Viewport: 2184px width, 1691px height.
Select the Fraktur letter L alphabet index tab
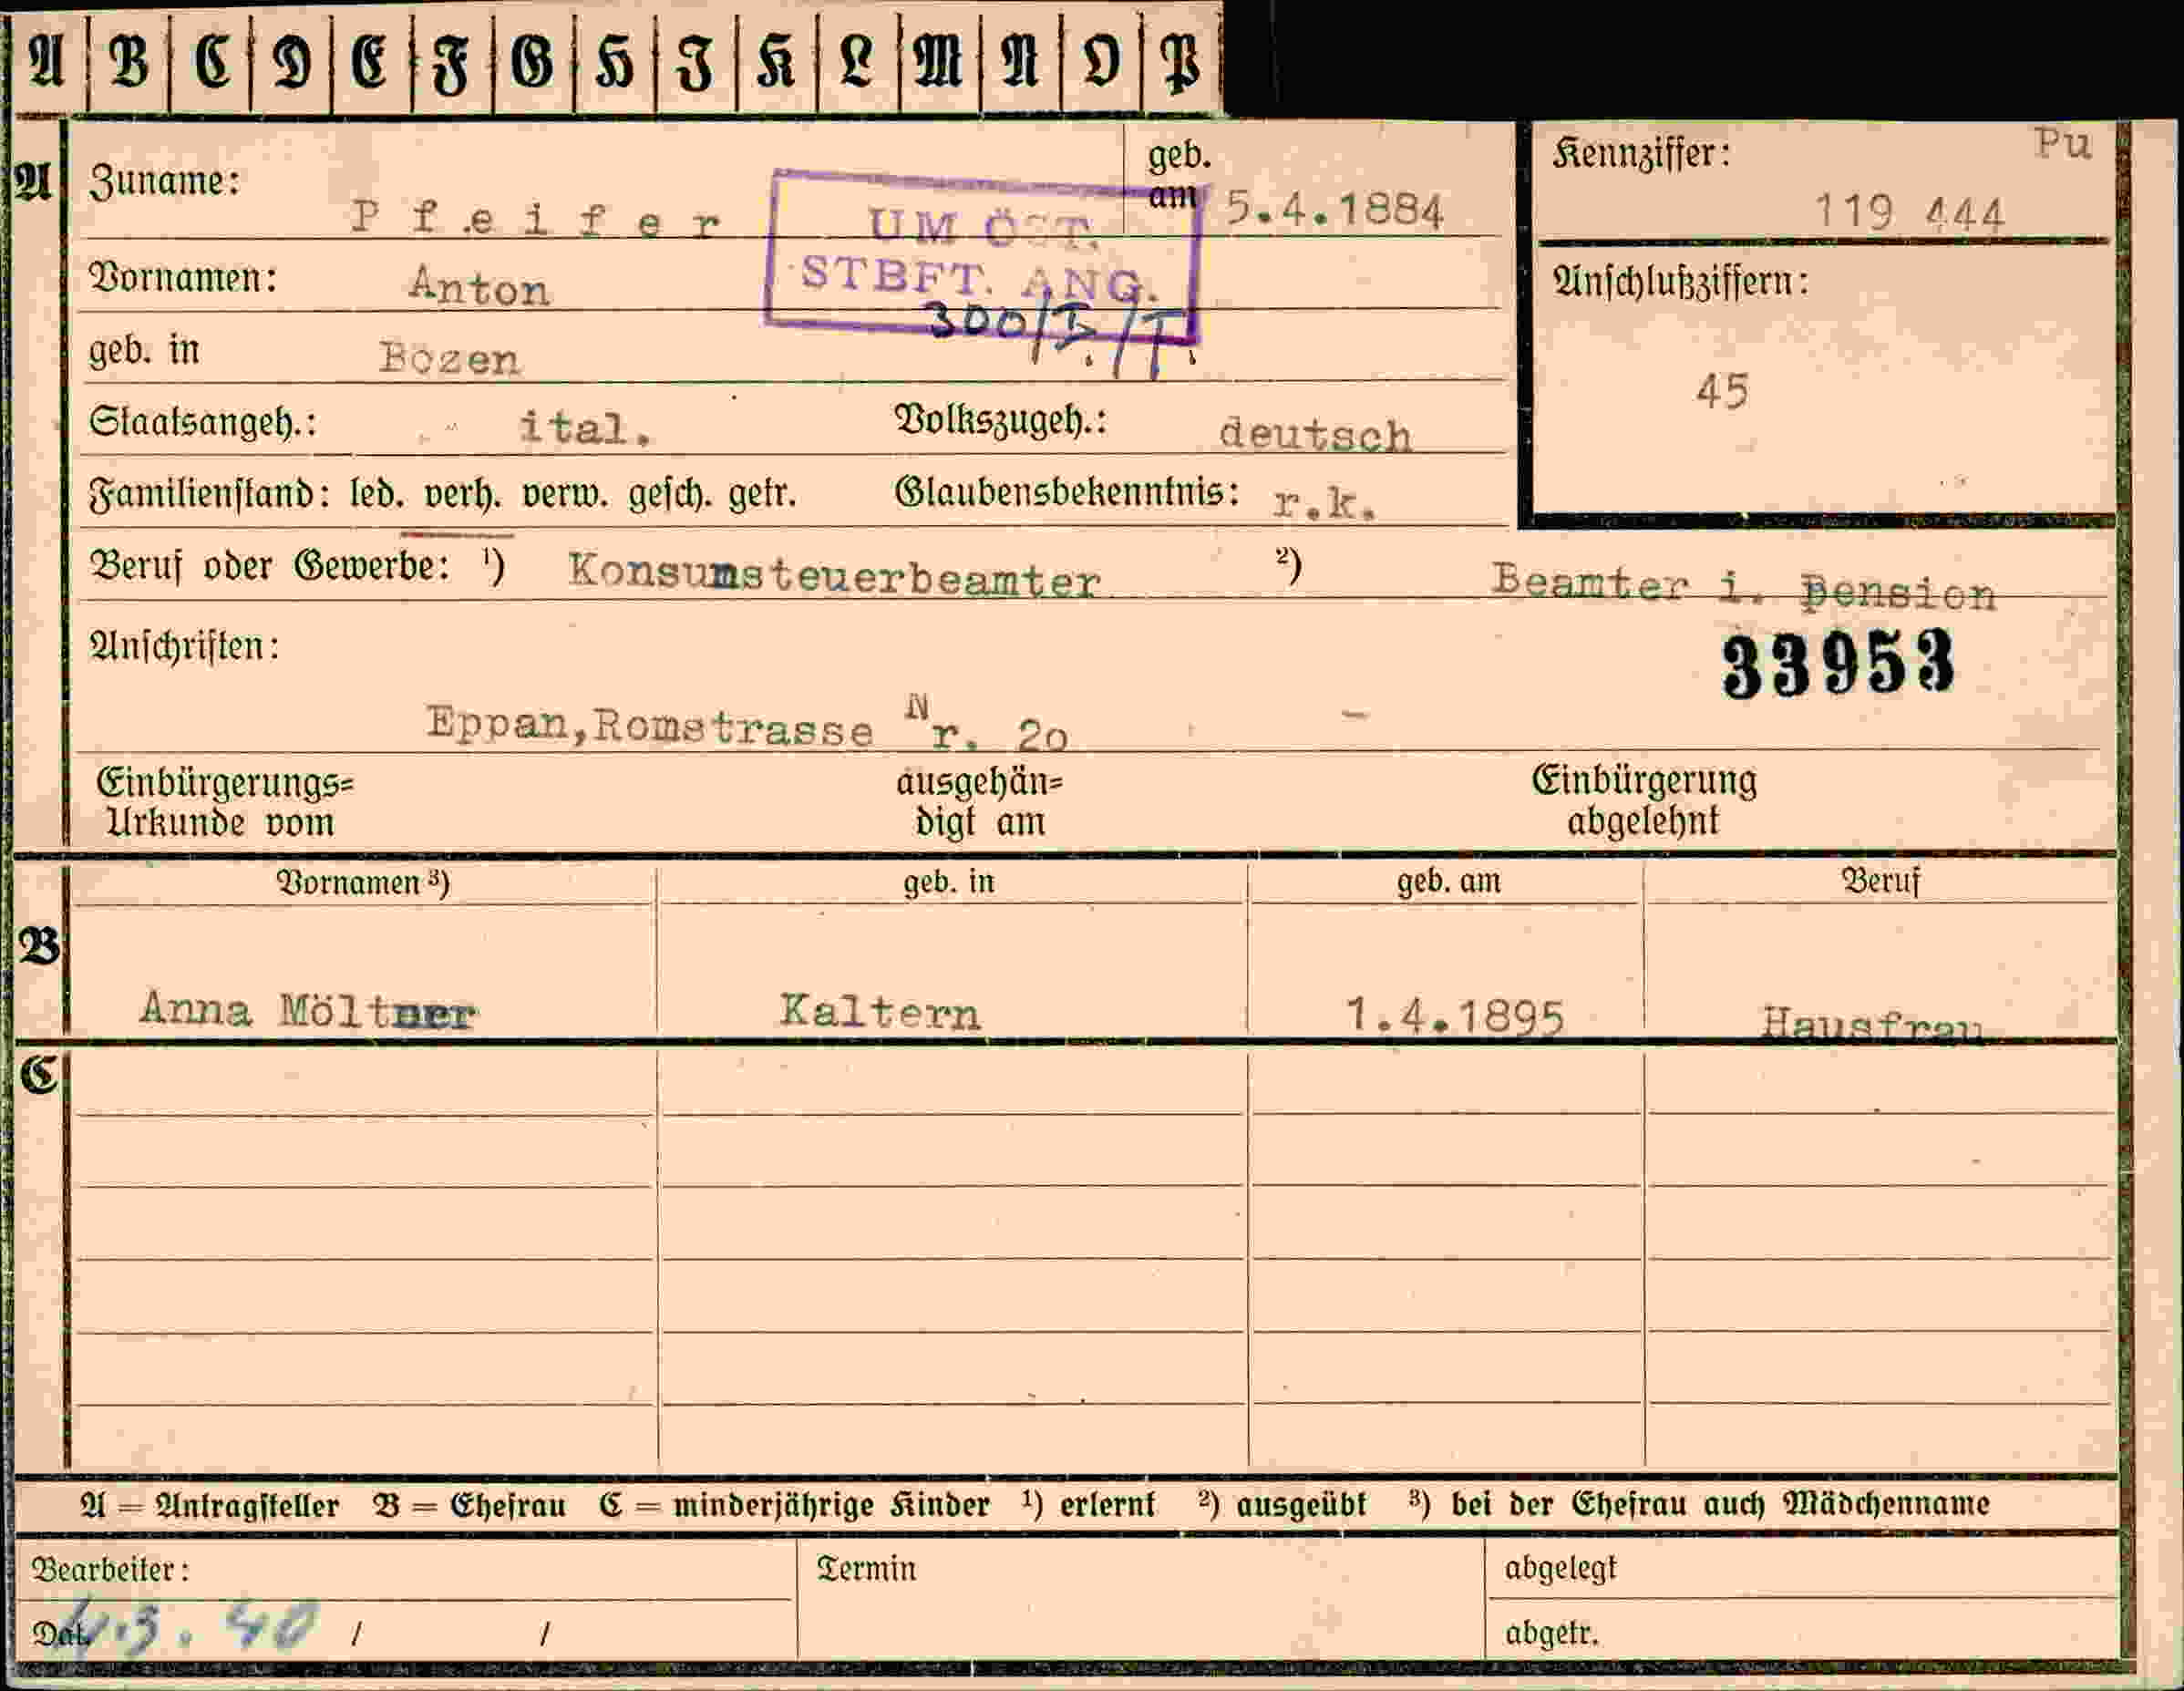pos(857,62)
